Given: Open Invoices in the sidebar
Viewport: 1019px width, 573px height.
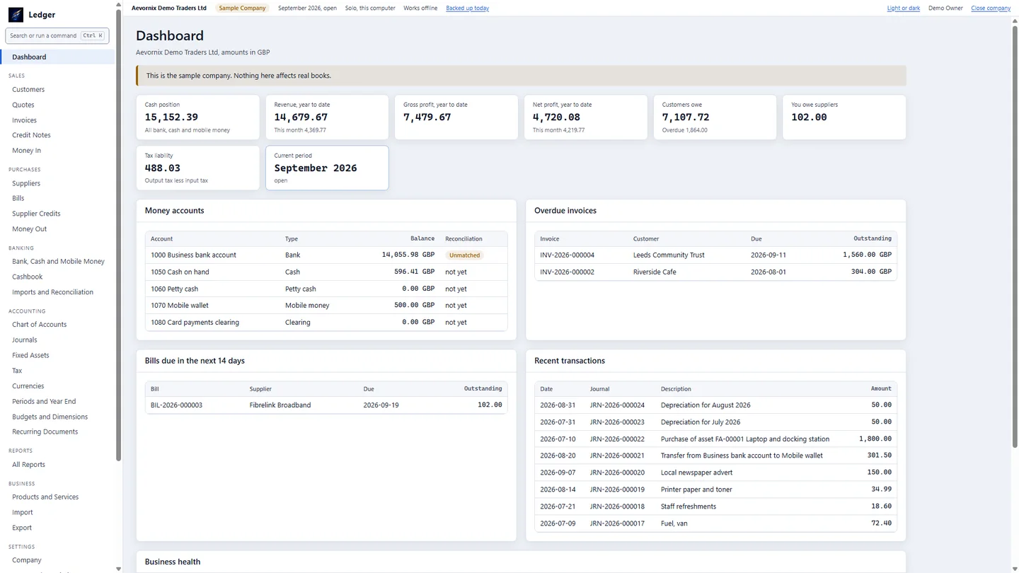Looking at the screenshot, I should click(24, 120).
